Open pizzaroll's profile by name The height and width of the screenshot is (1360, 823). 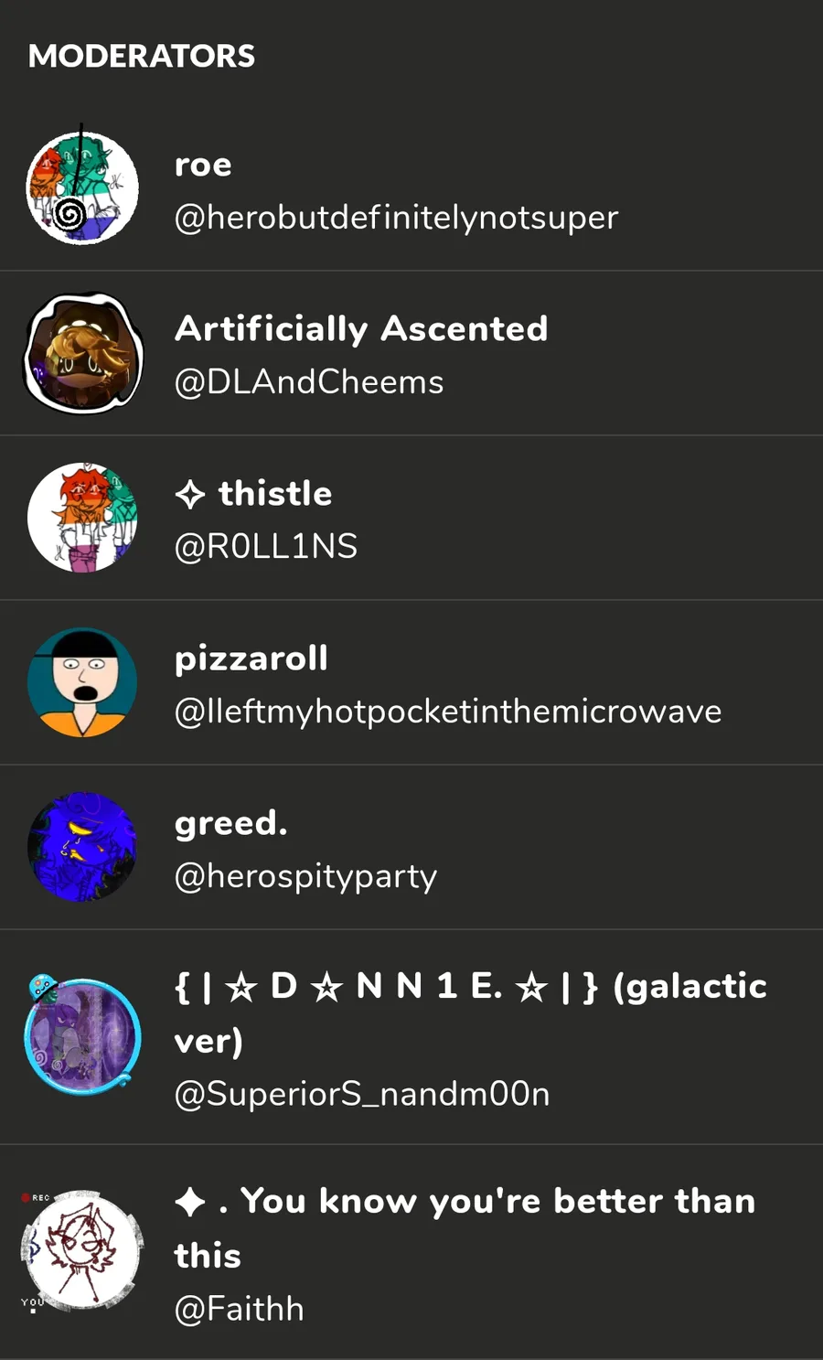(251, 659)
